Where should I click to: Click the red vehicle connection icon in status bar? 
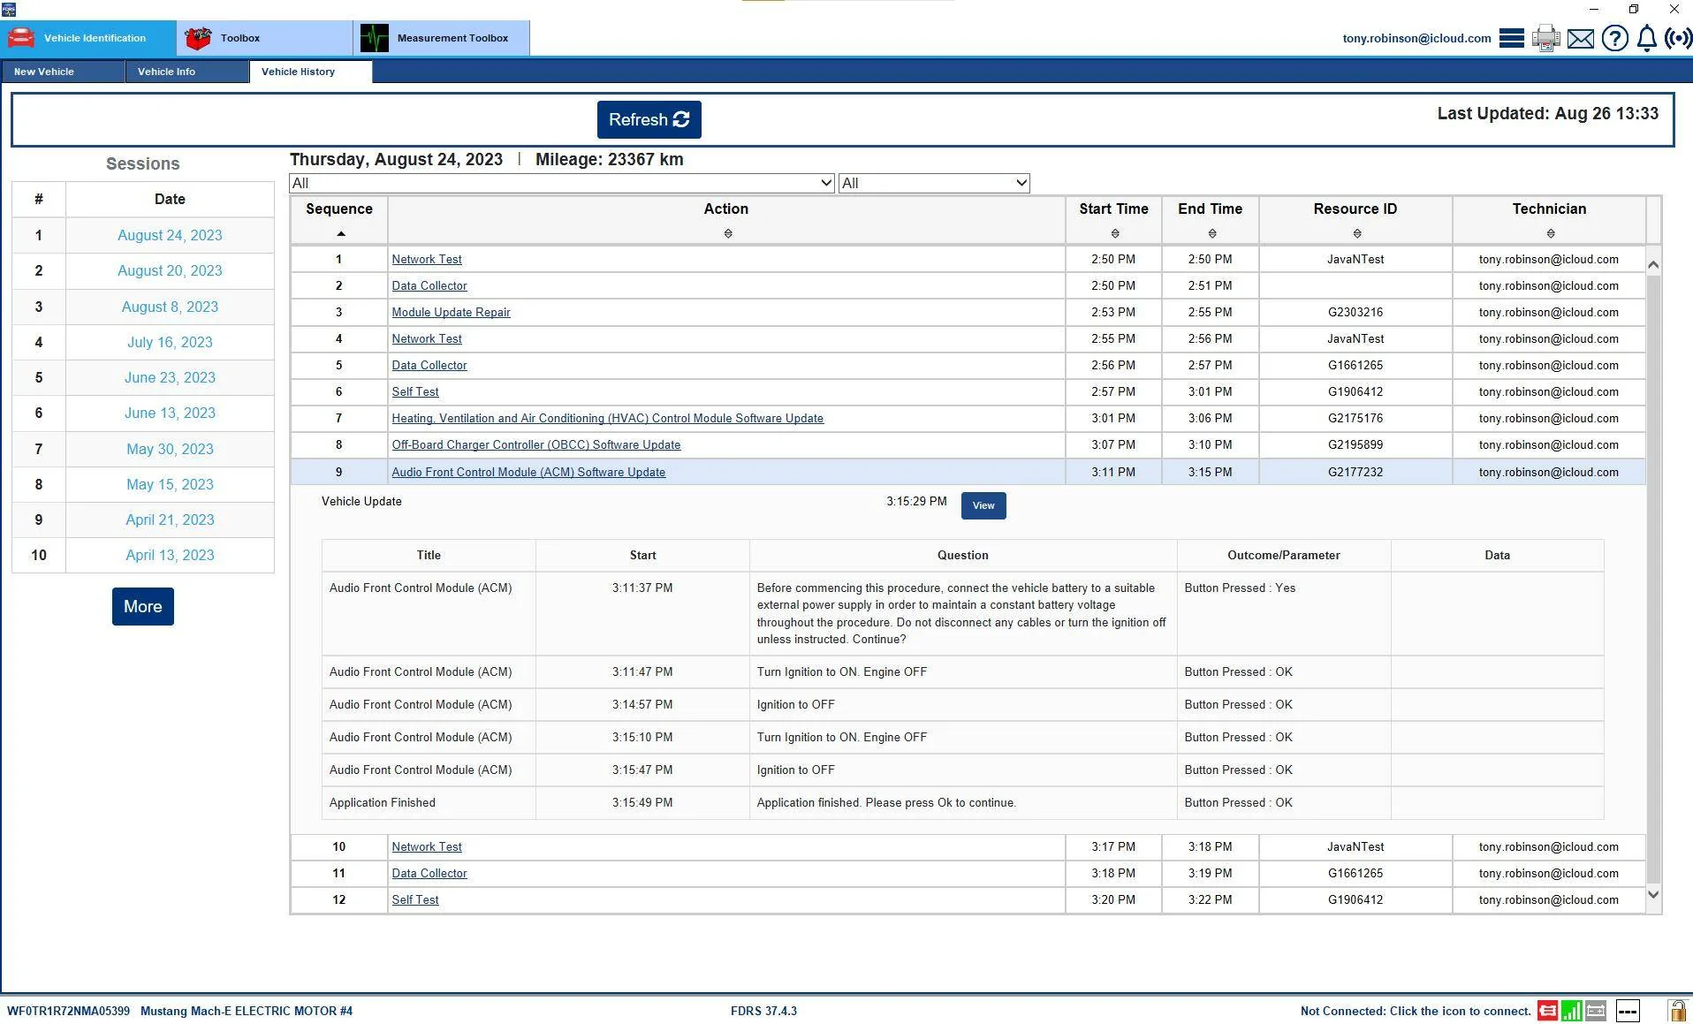pyautogui.click(x=1547, y=1011)
